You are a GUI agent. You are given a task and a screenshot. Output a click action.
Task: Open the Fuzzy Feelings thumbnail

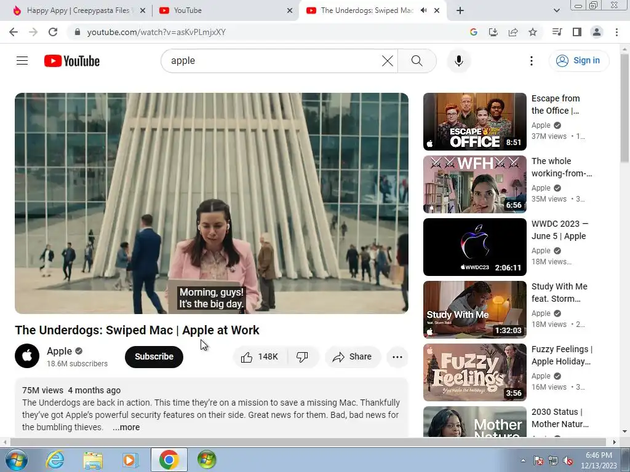(474, 372)
